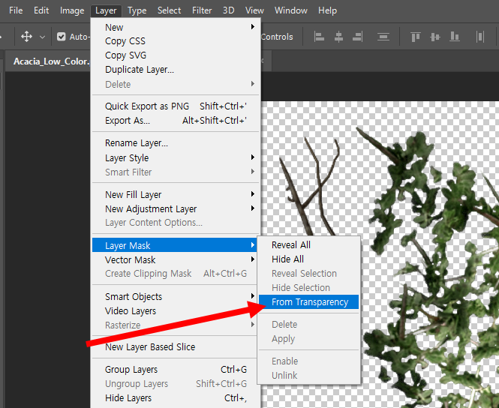
Task: Choose Copy SVG from Layer menu
Action: tap(176, 55)
